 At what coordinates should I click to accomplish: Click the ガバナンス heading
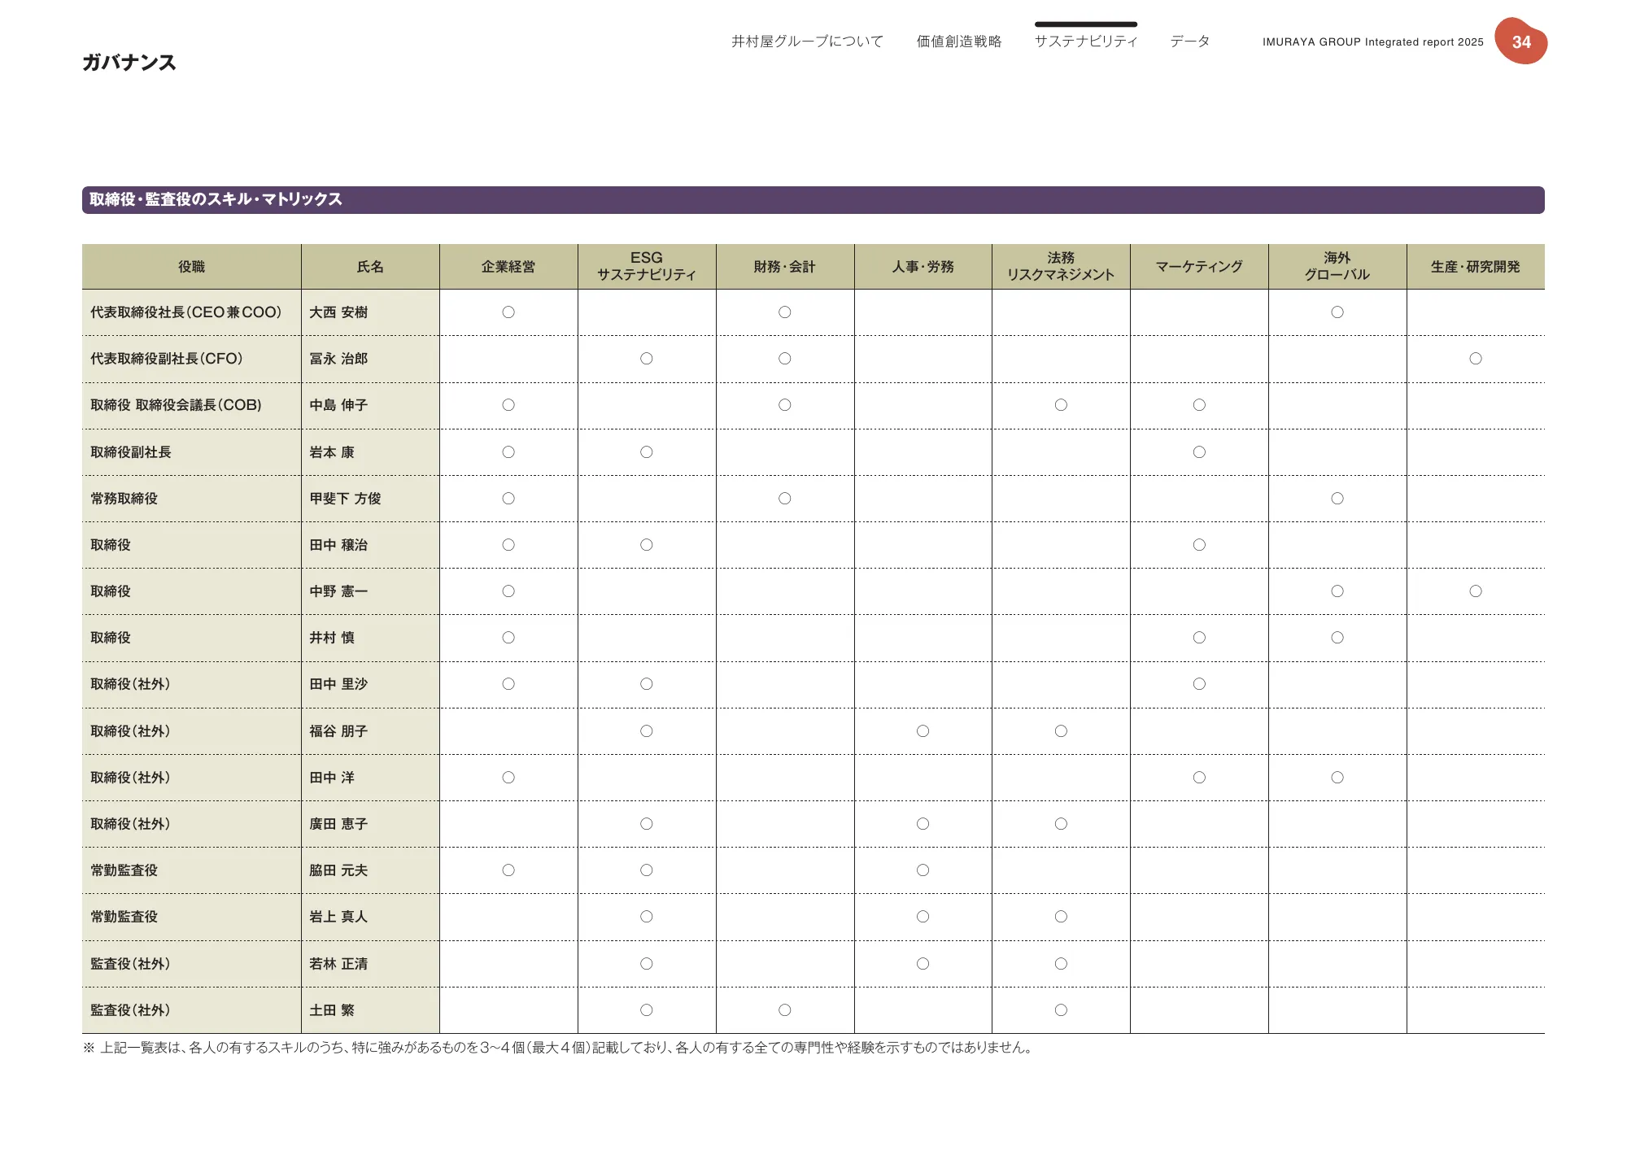click(x=133, y=61)
